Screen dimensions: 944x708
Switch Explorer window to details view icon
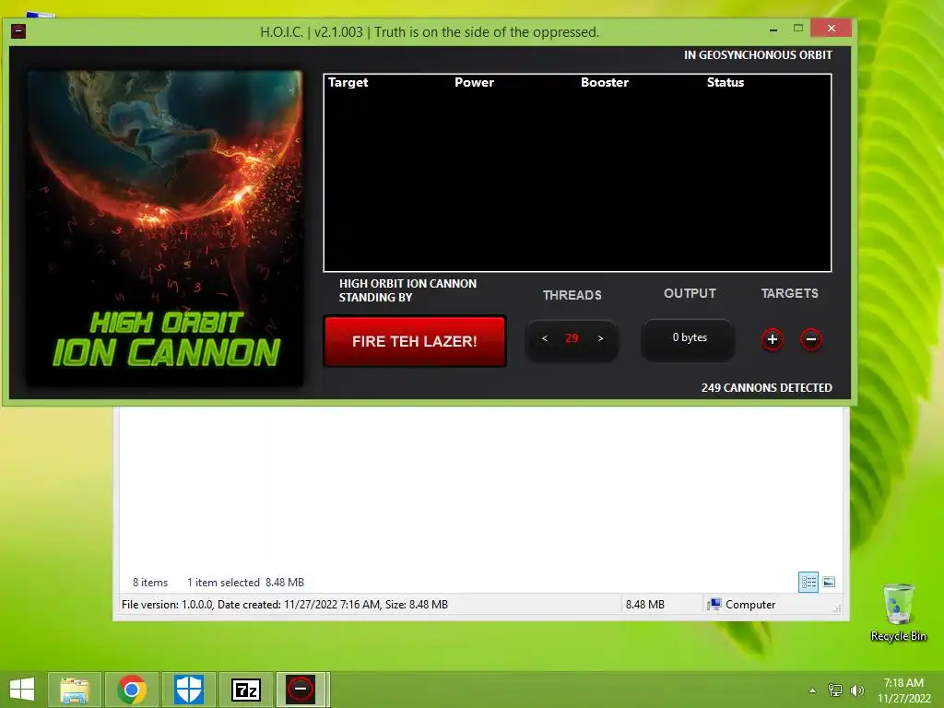(x=808, y=583)
